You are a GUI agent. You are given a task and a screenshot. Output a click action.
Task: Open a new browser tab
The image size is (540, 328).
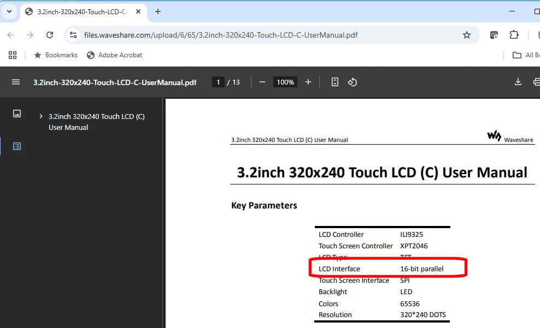click(x=158, y=11)
